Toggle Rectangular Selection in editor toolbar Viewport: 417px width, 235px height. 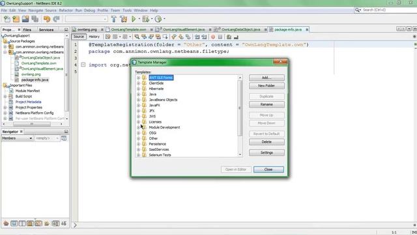coord(165,37)
